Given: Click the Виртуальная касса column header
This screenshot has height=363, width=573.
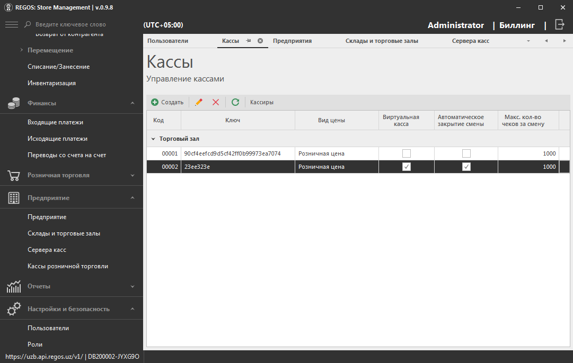Looking at the screenshot, I should point(407,121).
